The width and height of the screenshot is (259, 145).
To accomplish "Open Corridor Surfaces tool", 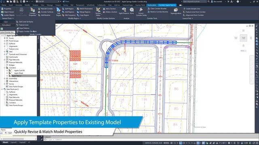I will click(46, 12).
